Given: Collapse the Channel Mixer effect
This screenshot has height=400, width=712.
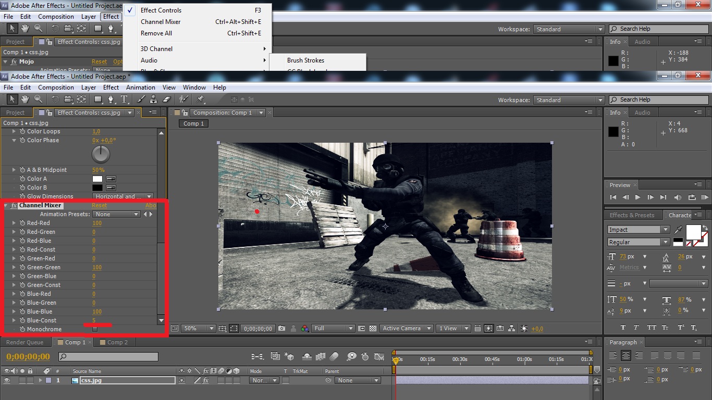Looking at the screenshot, I should click(6, 205).
